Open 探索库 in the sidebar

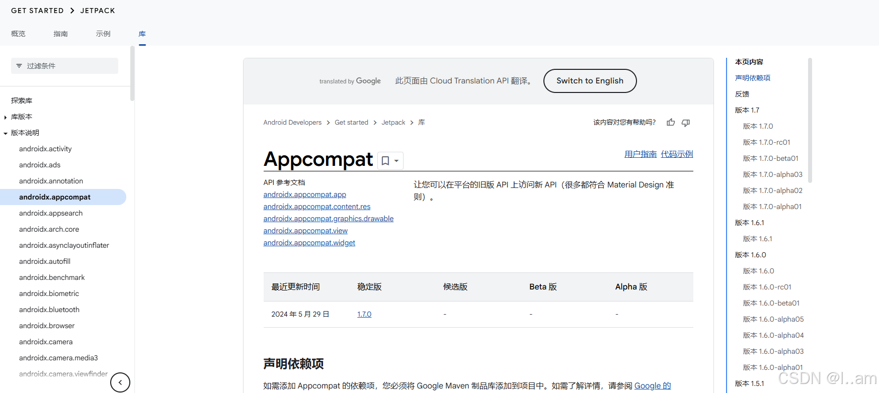pyautogui.click(x=22, y=101)
